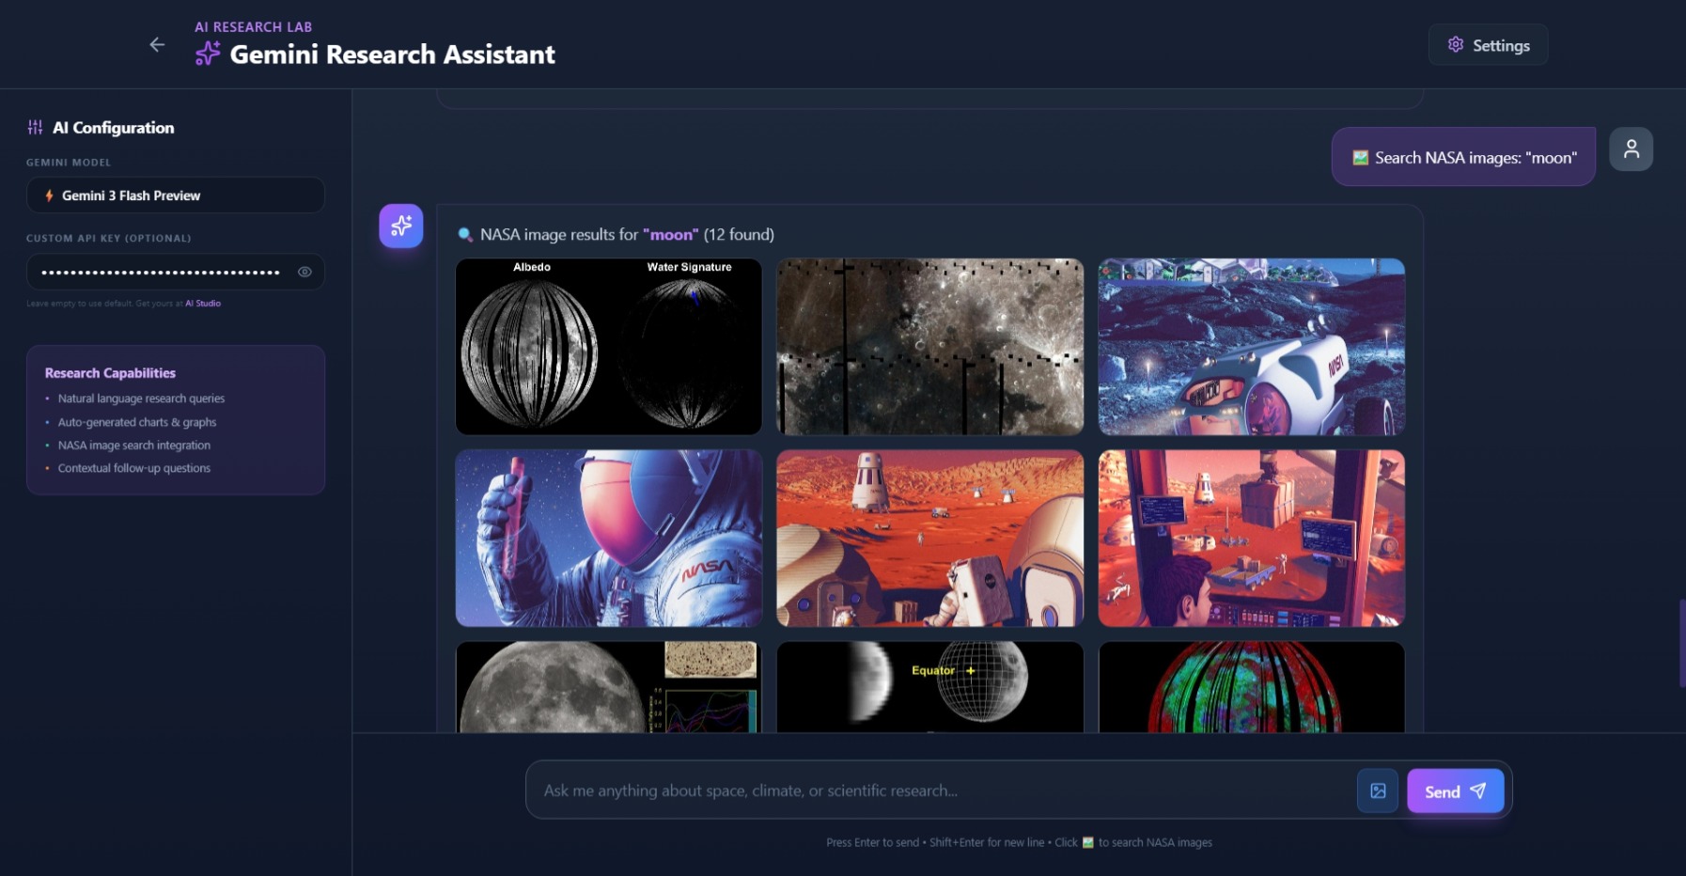Click the AI Configuration sliders icon
The width and height of the screenshot is (1686, 876).
coord(35,127)
